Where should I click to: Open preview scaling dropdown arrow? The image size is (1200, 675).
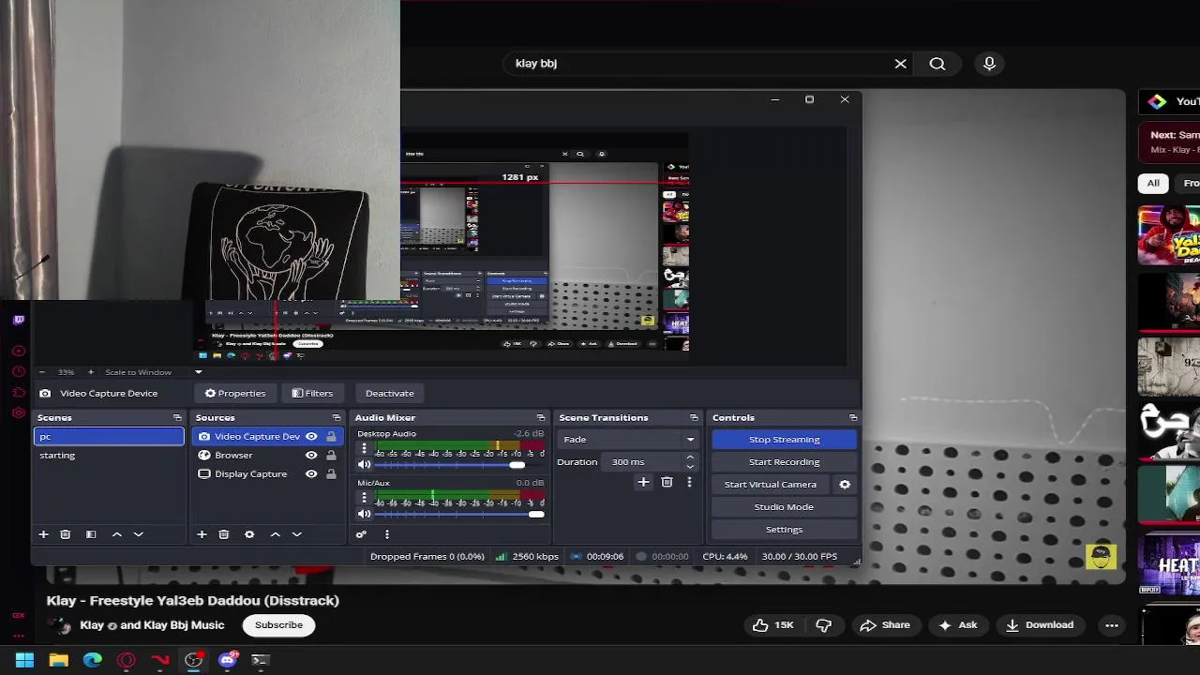199,372
